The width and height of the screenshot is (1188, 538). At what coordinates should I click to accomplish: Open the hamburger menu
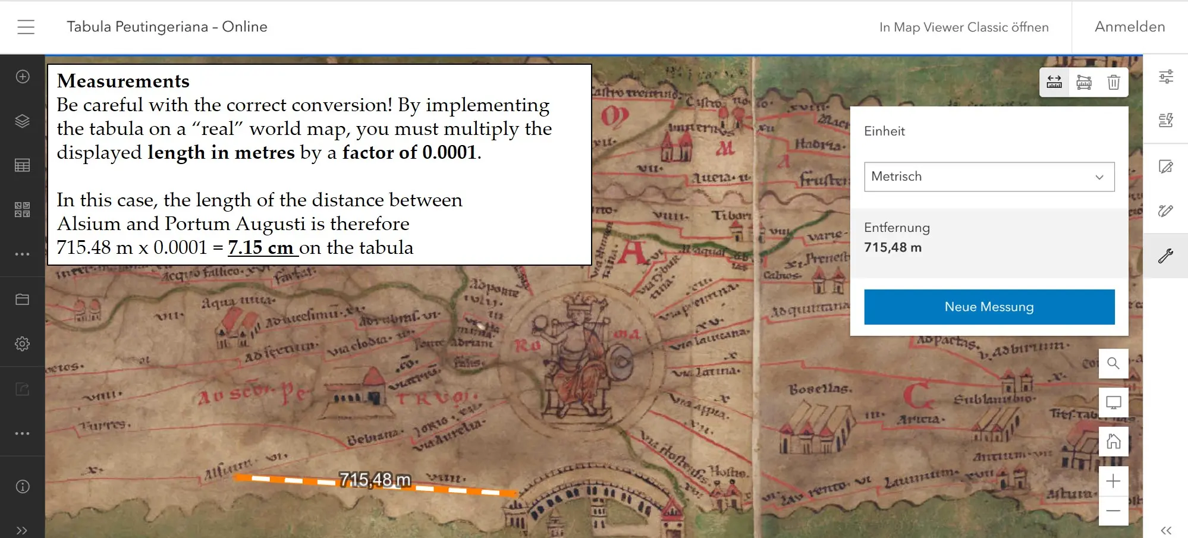coord(26,27)
